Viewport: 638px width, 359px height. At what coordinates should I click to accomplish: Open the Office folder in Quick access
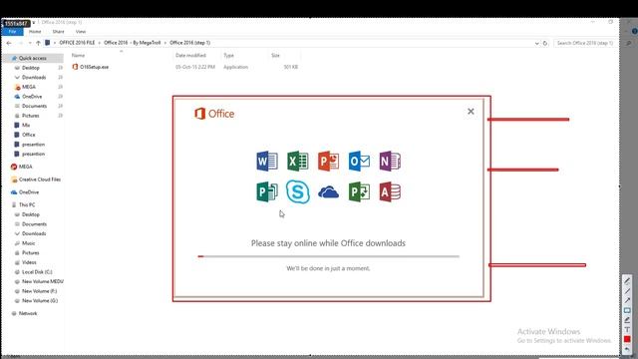[29, 135]
